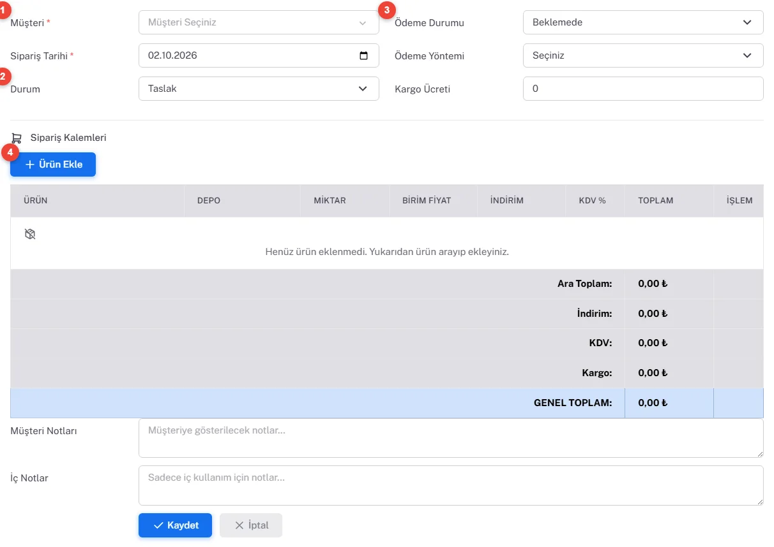Click the Sipariş Tarihi field label
Screen dimensions: 774x547
(40, 56)
